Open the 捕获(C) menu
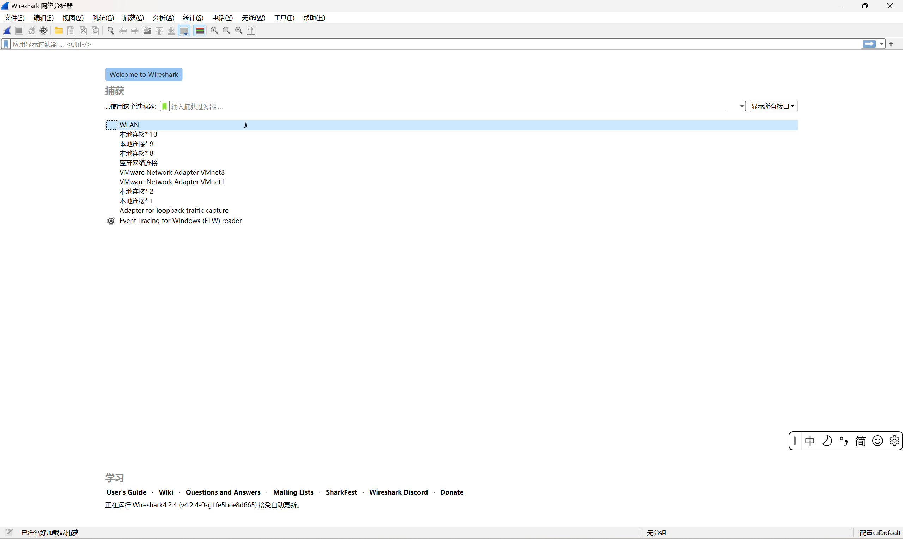Viewport: 903px width, 539px height. tap(133, 18)
